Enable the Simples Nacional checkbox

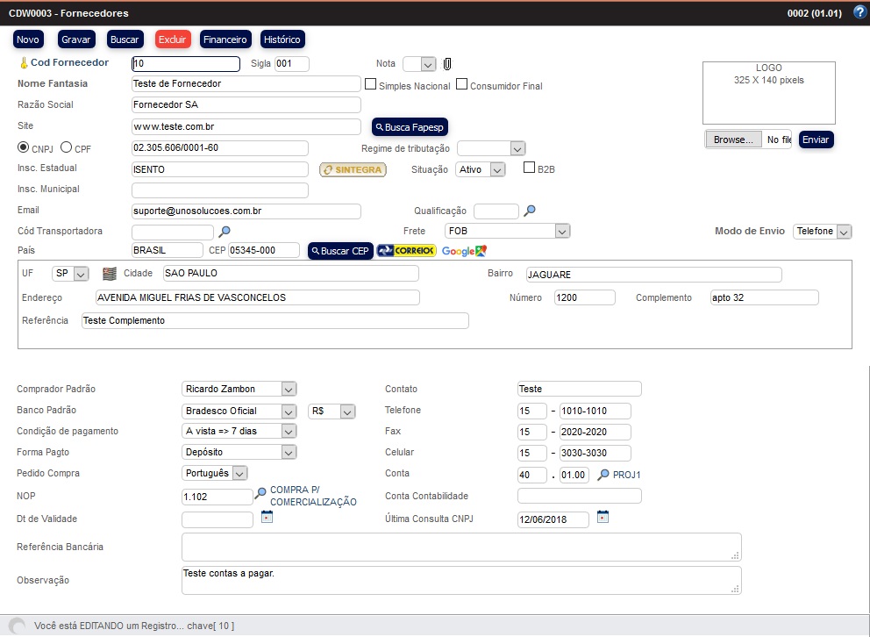pyautogui.click(x=370, y=85)
